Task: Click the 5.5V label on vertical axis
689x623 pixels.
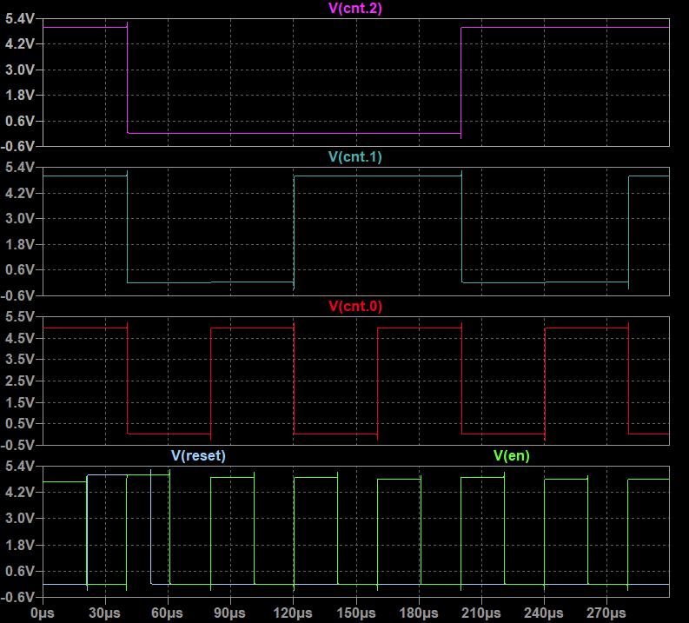Action: pyautogui.click(x=19, y=316)
